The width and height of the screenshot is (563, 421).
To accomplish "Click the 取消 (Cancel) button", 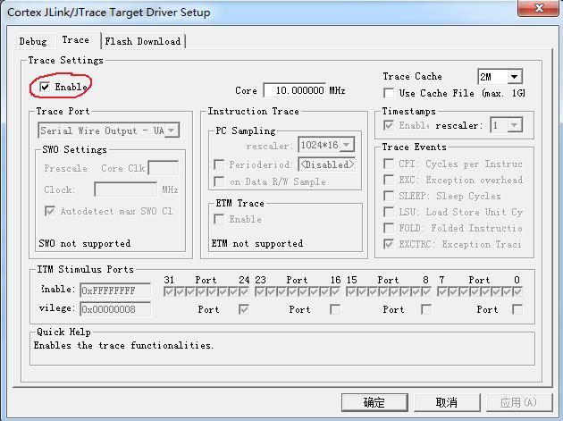I will tap(447, 403).
